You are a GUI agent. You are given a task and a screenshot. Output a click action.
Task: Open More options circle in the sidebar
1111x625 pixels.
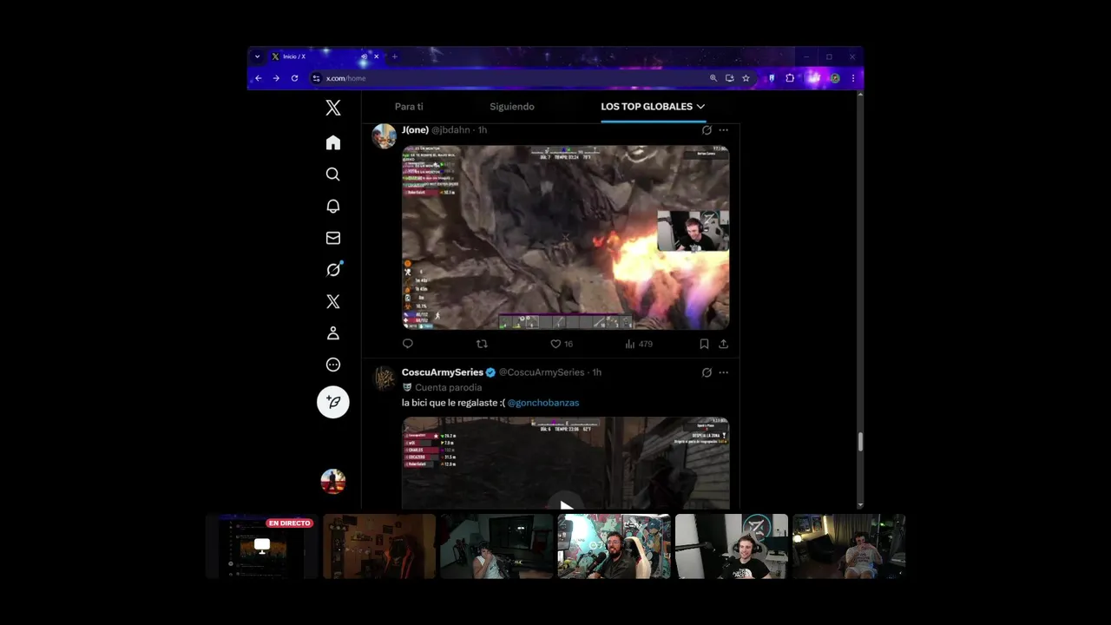(x=333, y=365)
